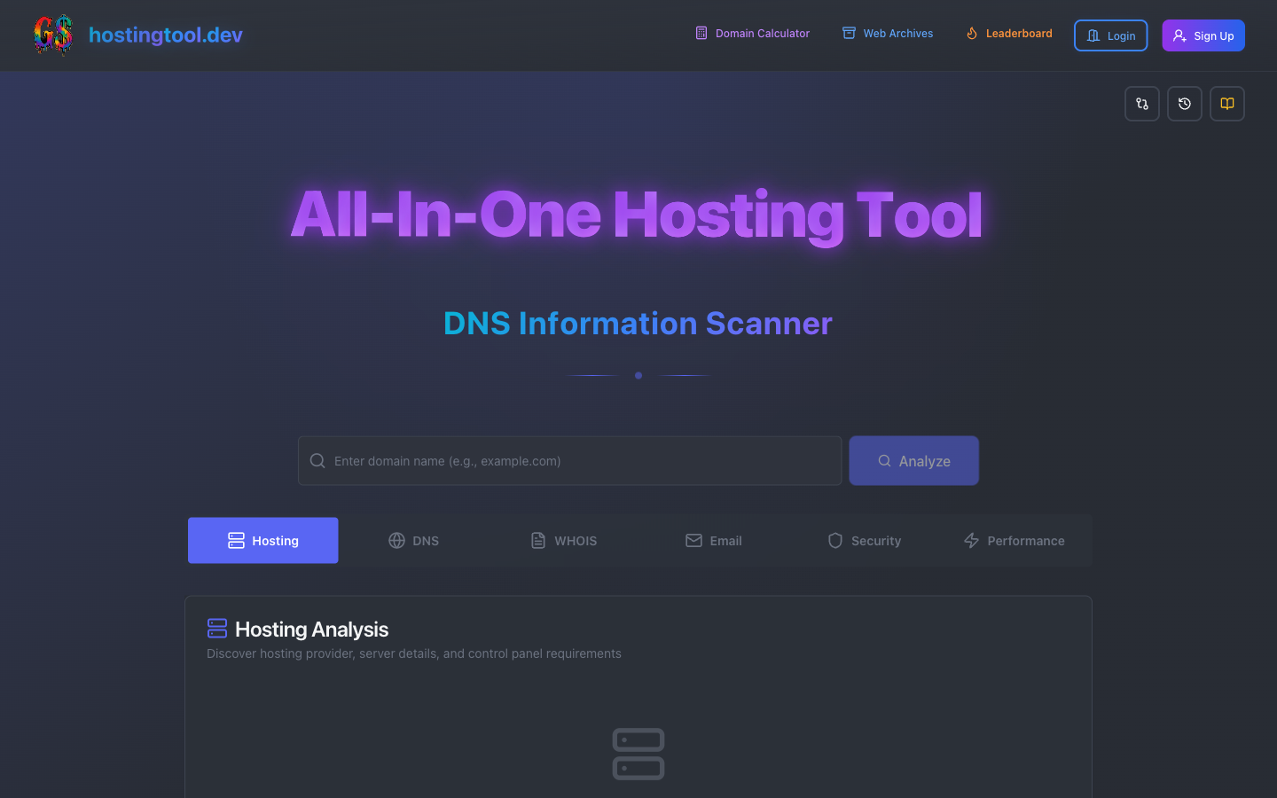Focus the domain name input field
This screenshot has width=1277, height=798.
[x=569, y=461]
